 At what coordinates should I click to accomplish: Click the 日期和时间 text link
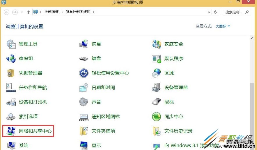[x=103, y=88]
